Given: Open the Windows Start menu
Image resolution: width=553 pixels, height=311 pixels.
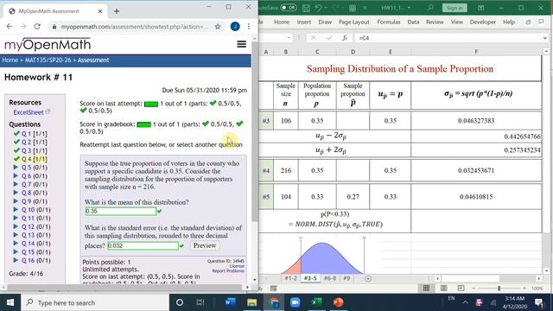Looking at the screenshot, I should click(10, 302).
